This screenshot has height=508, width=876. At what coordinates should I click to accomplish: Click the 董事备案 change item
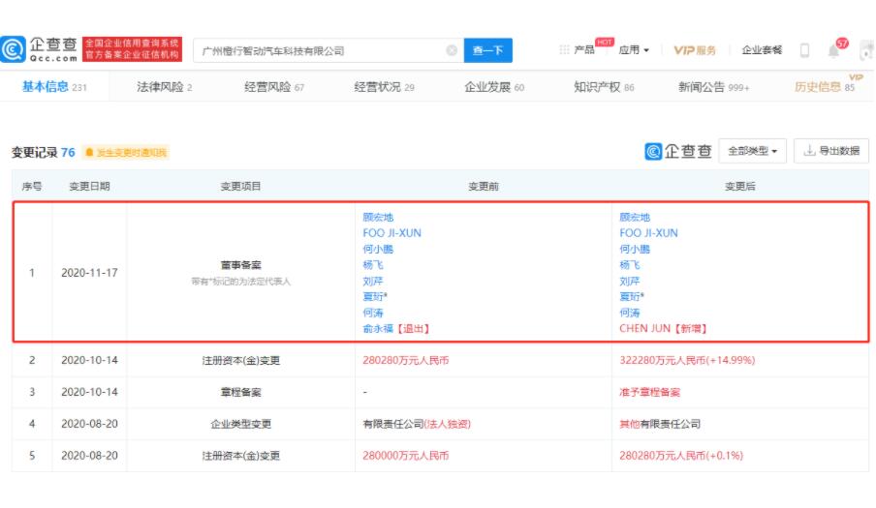tap(240, 265)
